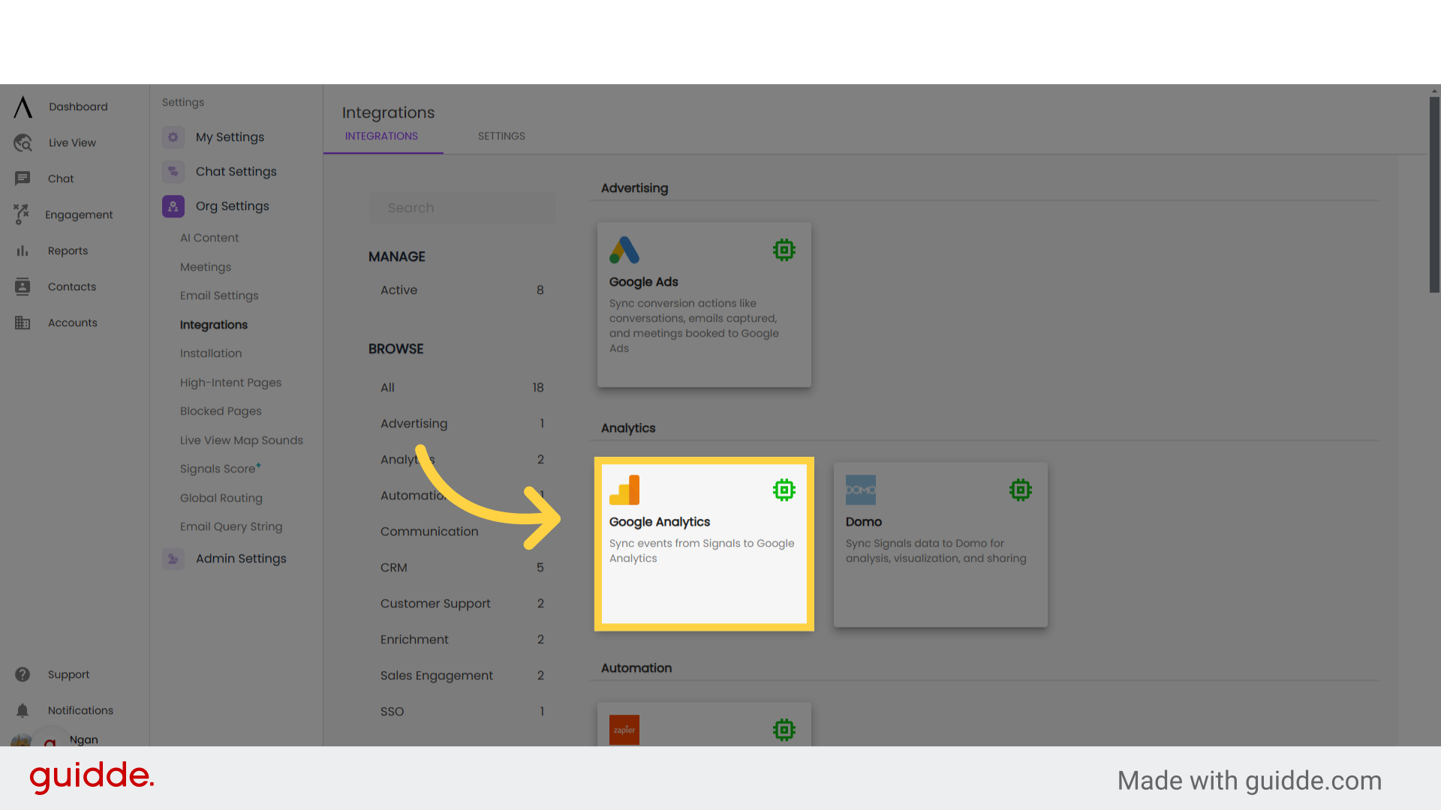This screenshot has width=1441, height=810.
Task: Click the Admin Settings icon
Action: coord(173,559)
